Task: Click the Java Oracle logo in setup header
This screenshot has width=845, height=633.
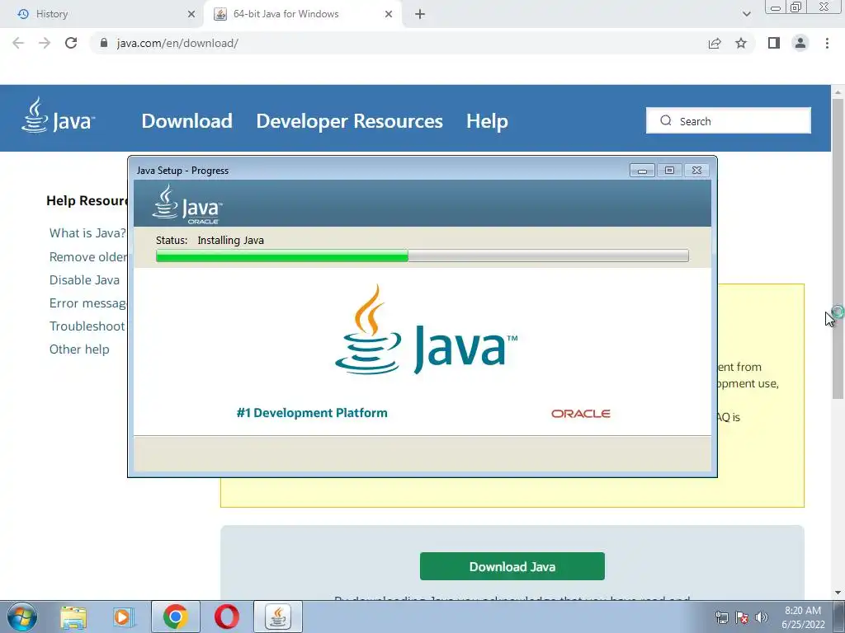Action: click(187, 204)
